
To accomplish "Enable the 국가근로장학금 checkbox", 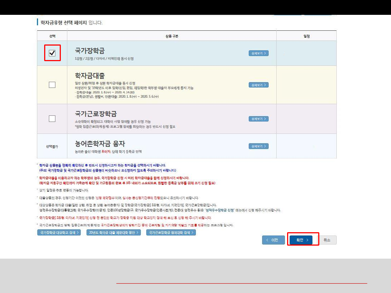I will point(52,119).
